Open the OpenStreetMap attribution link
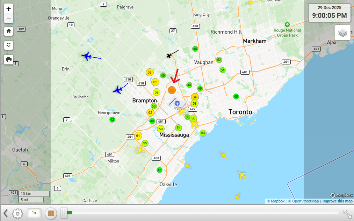 [303, 201]
